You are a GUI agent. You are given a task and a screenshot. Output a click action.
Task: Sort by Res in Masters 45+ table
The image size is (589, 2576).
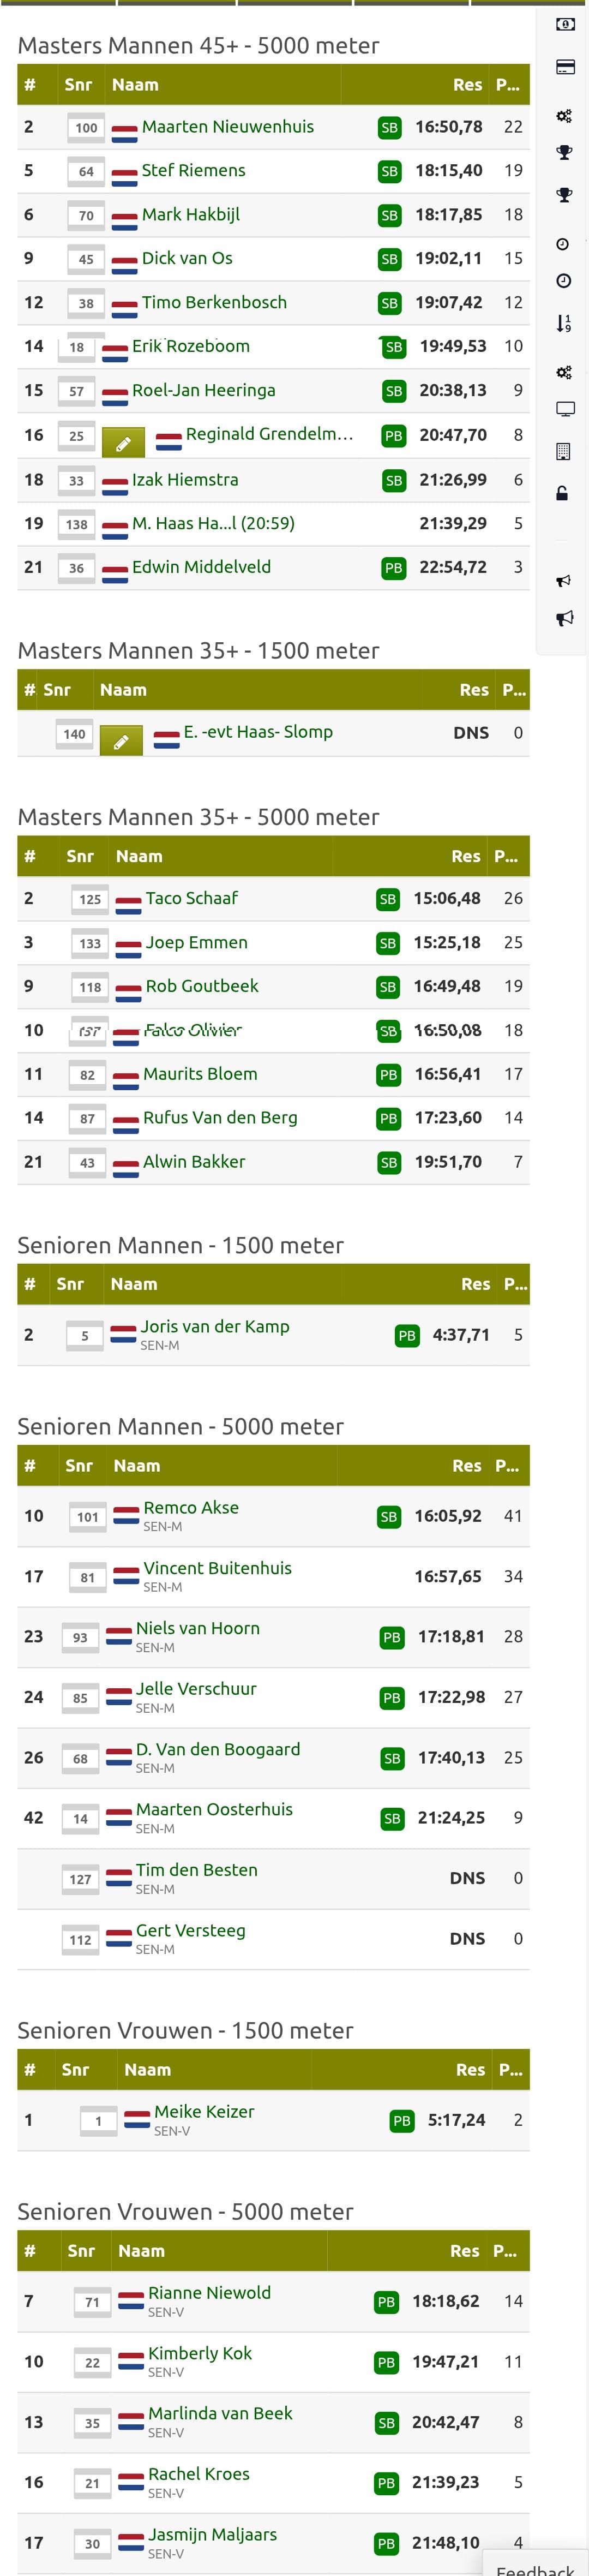[x=467, y=85]
